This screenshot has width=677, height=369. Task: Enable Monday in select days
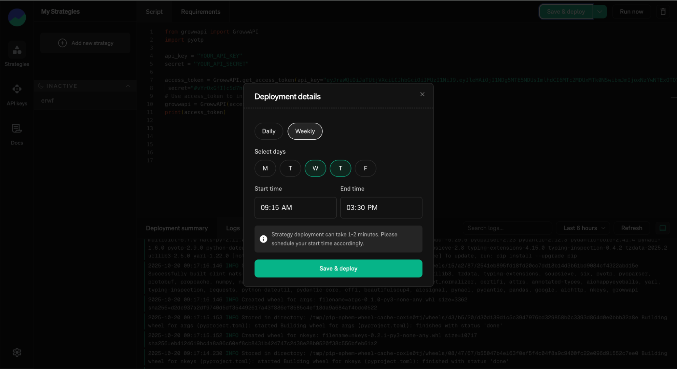[x=265, y=168]
